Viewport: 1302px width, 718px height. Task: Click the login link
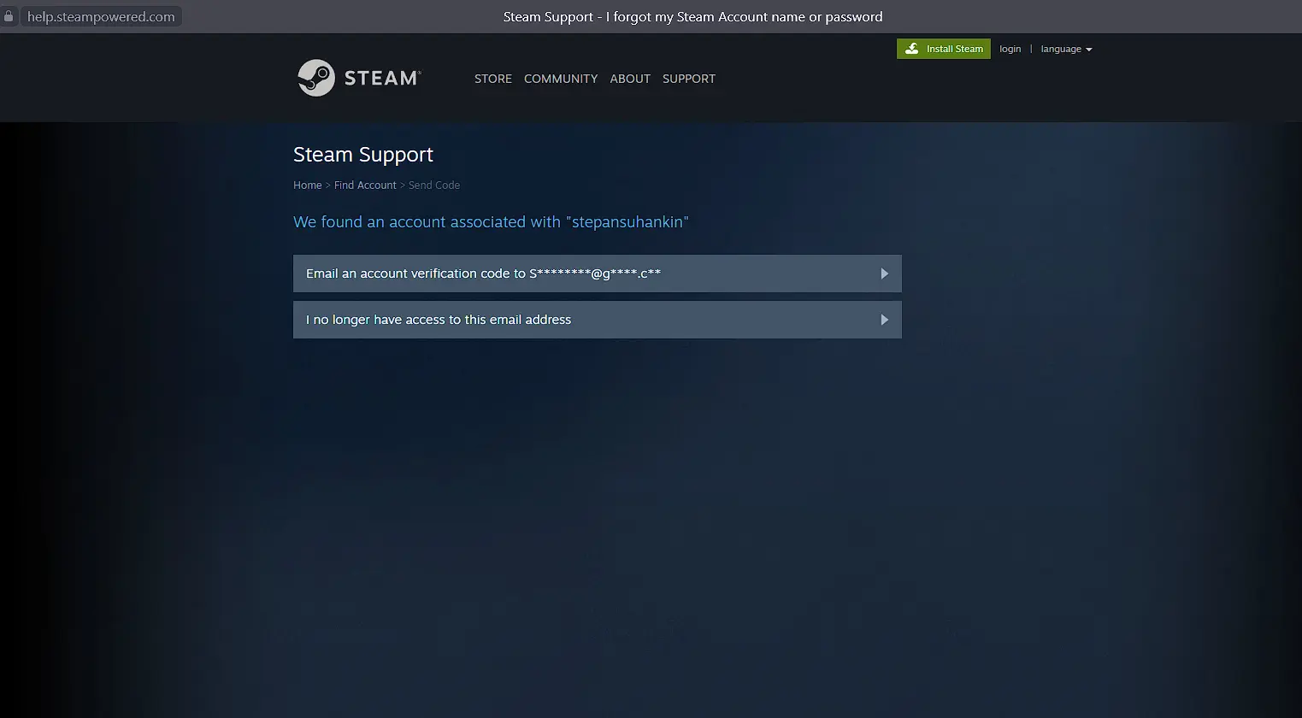(1010, 49)
